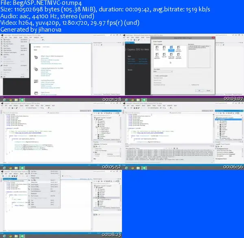The image size is (244, 238).
Task: Choose Copy in the 00:08:23 context menu
Action: click(x=44, y=202)
